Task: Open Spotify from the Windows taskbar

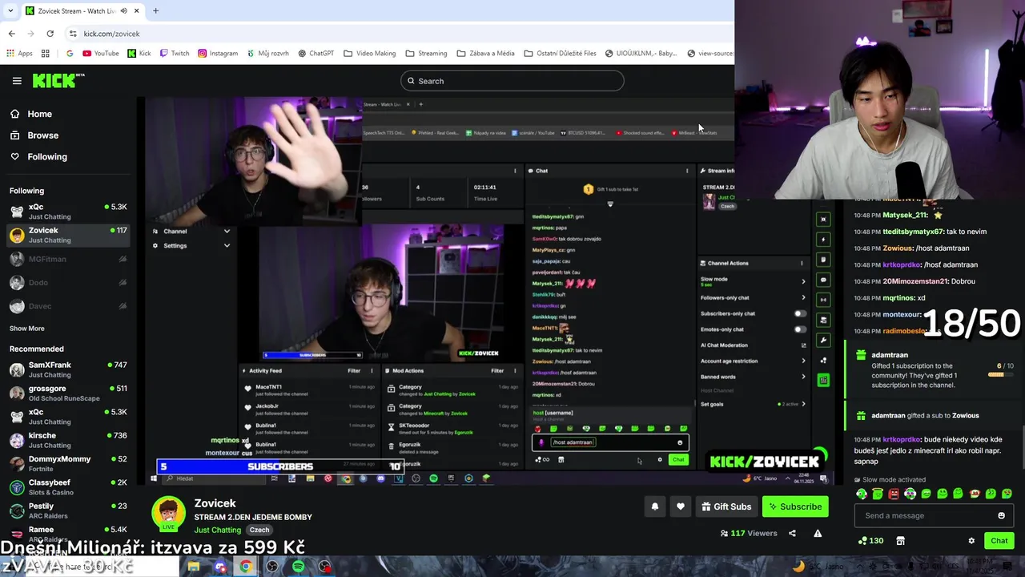Action: pos(298,567)
